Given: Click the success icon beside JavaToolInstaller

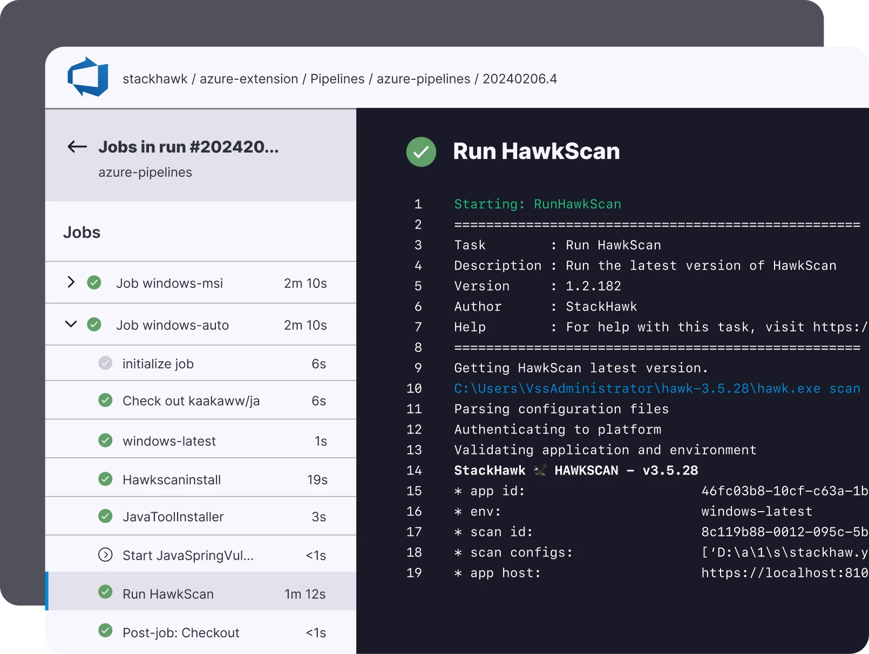Looking at the screenshot, I should click(105, 516).
